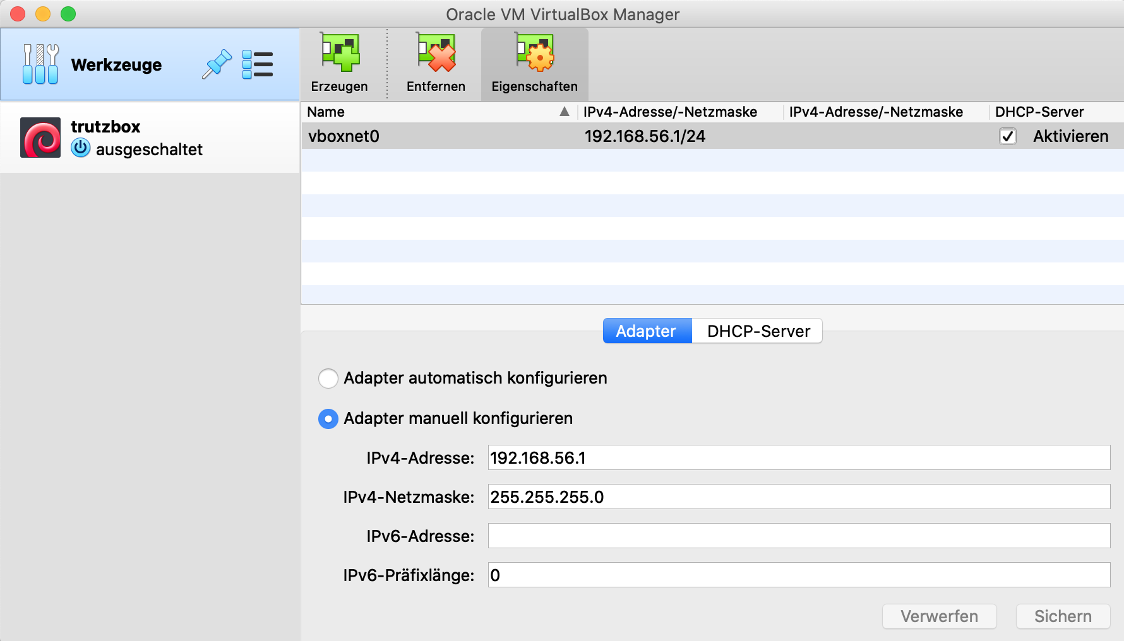Click the IPv4-Adresse input field
Screen dimensions: 1124x641
tap(798, 458)
